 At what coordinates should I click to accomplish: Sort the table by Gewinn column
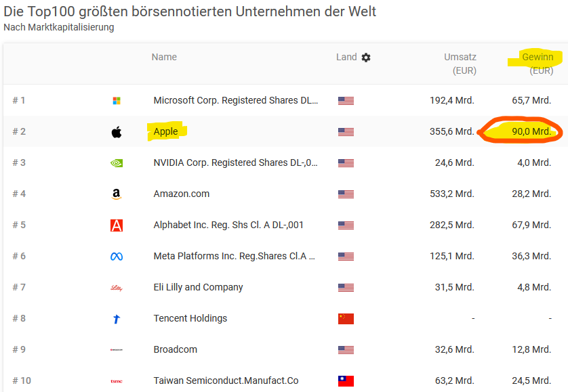[x=537, y=57]
